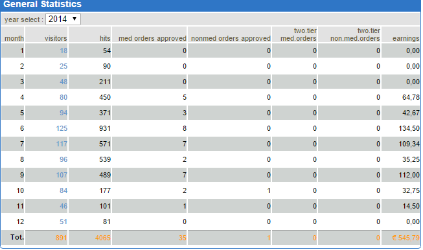423x250 pixels.
Task: Open the year select dropdown showing 2014
Action: coord(63,19)
